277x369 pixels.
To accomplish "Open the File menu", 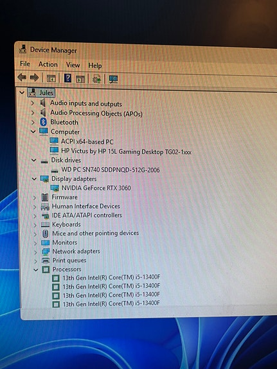I will [x=25, y=64].
